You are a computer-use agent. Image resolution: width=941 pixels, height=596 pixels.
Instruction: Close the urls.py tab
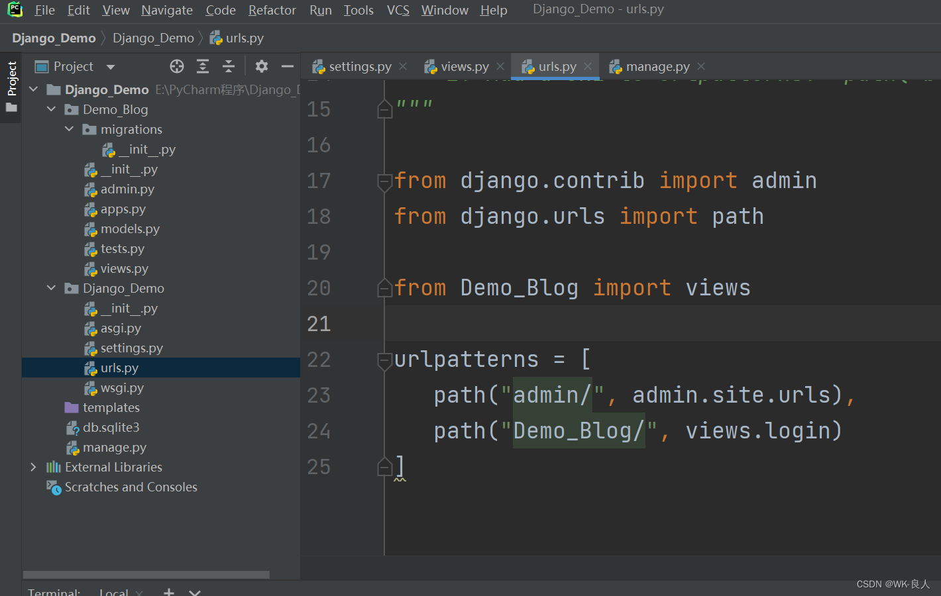pos(588,66)
